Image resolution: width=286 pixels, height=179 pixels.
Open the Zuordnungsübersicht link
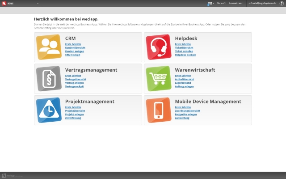188,111
